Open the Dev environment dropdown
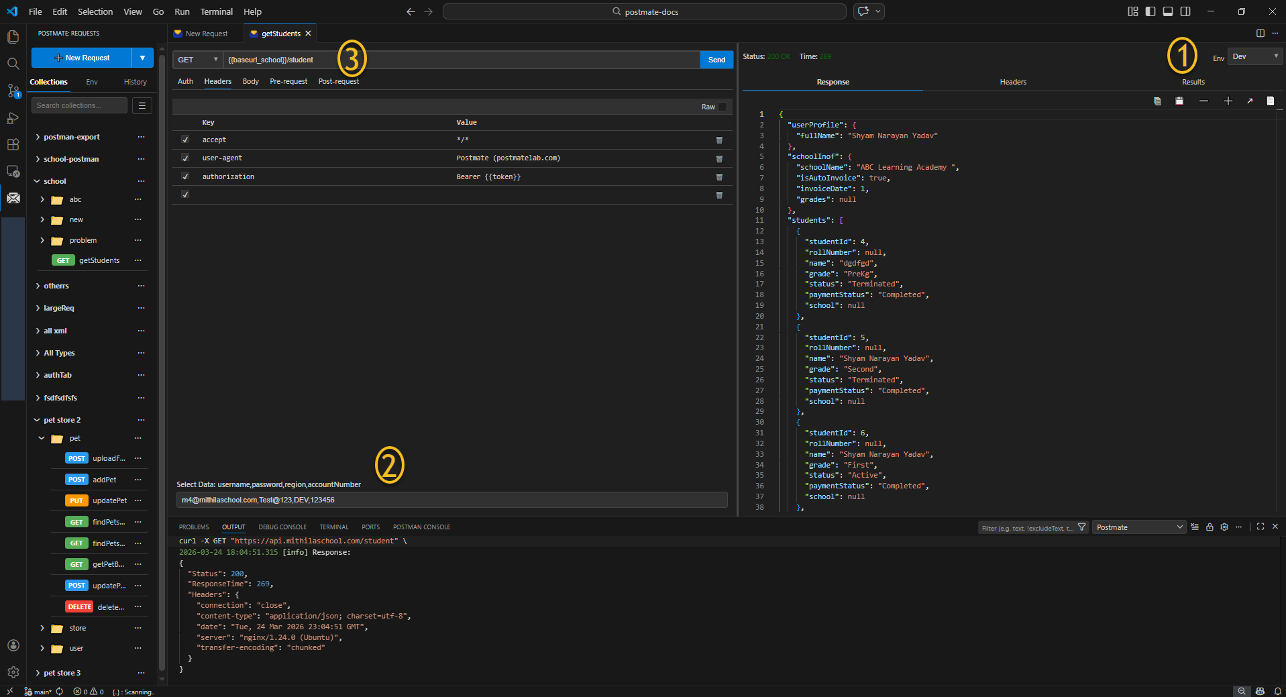Image resolution: width=1286 pixels, height=697 pixels. (1254, 56)
